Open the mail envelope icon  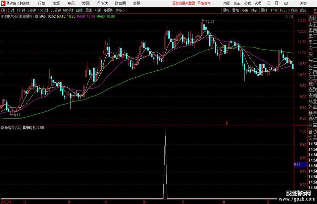[286, 3]
